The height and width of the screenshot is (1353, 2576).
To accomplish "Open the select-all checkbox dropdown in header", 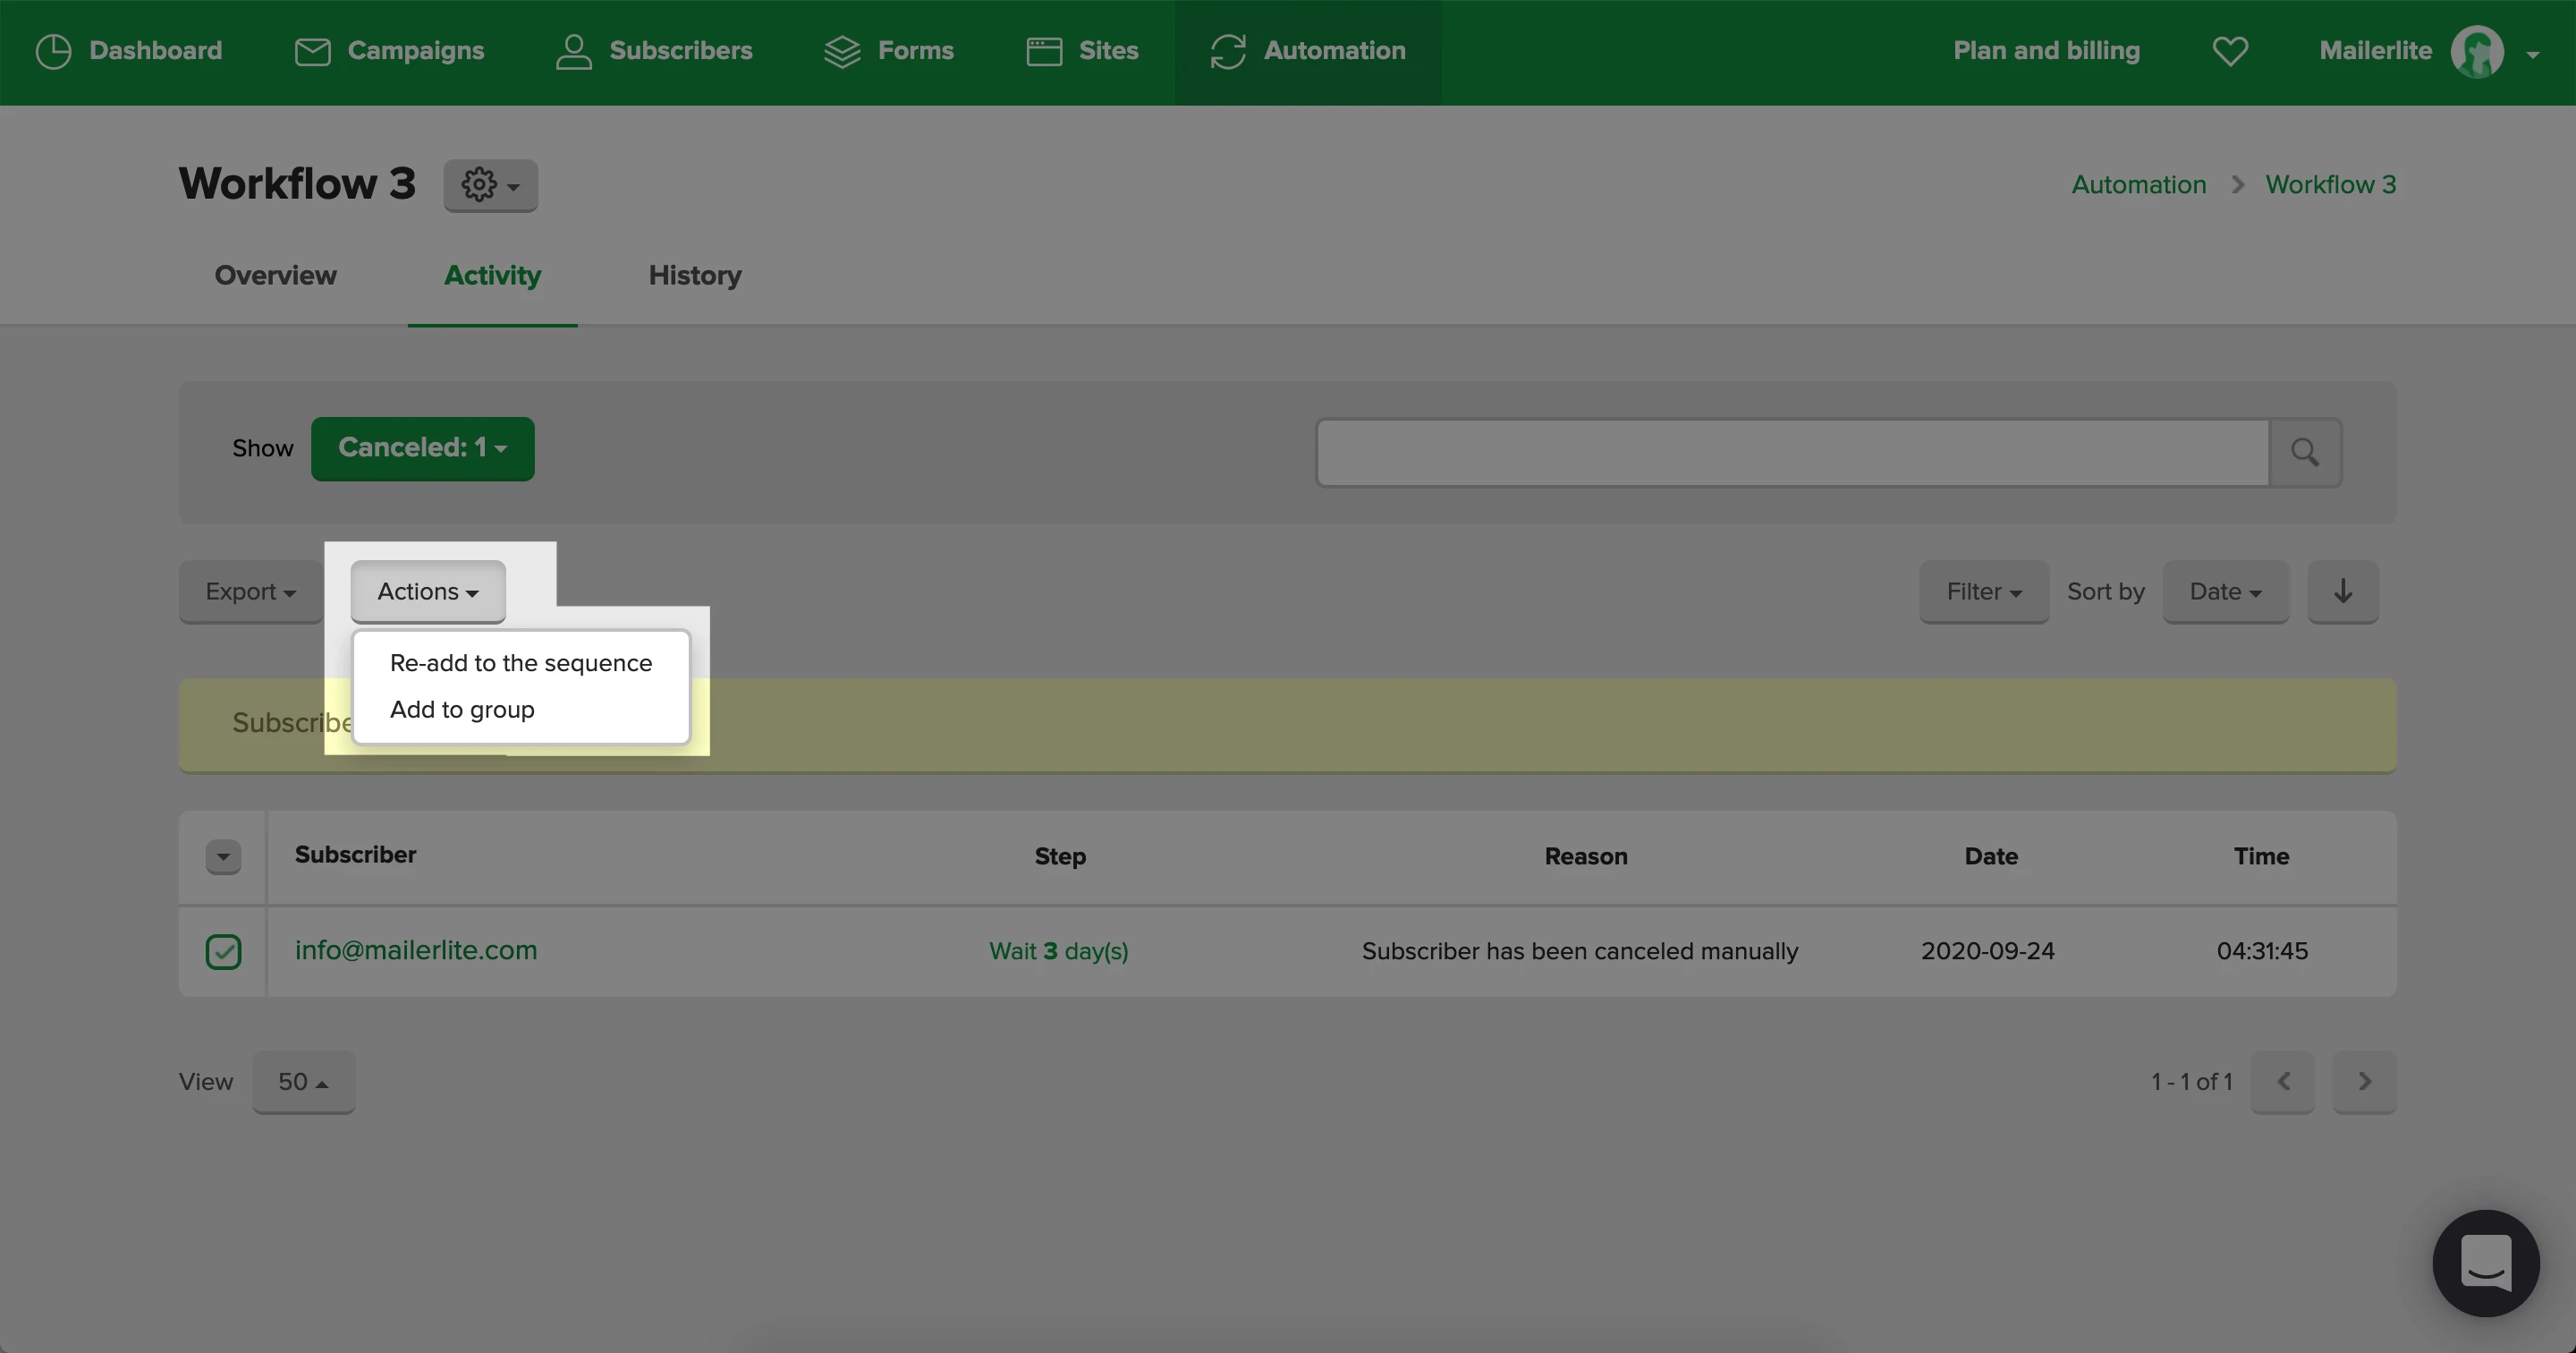I will pos(223,856).
